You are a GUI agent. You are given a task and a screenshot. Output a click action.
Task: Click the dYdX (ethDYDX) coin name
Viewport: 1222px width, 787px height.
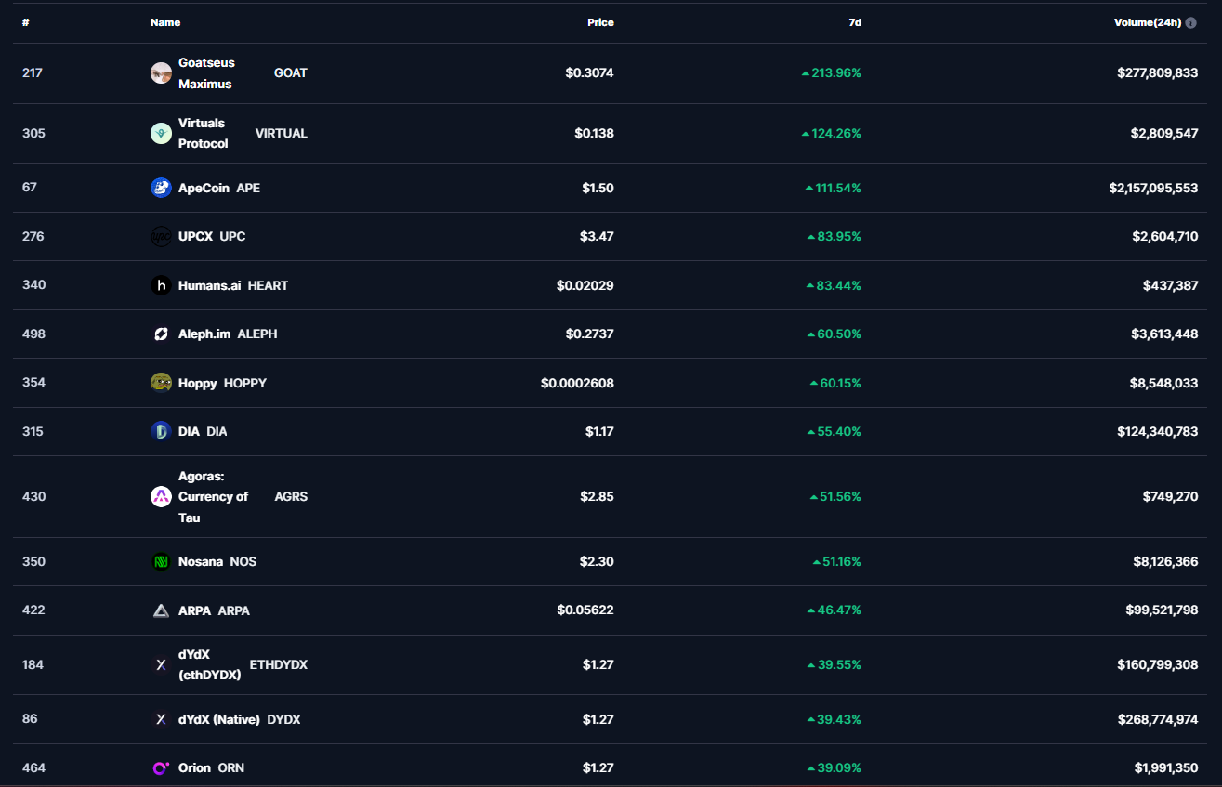[x=209, y=664]
